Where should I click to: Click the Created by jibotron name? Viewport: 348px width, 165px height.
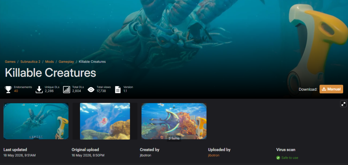pyautogui.click(x=145, y=155)
